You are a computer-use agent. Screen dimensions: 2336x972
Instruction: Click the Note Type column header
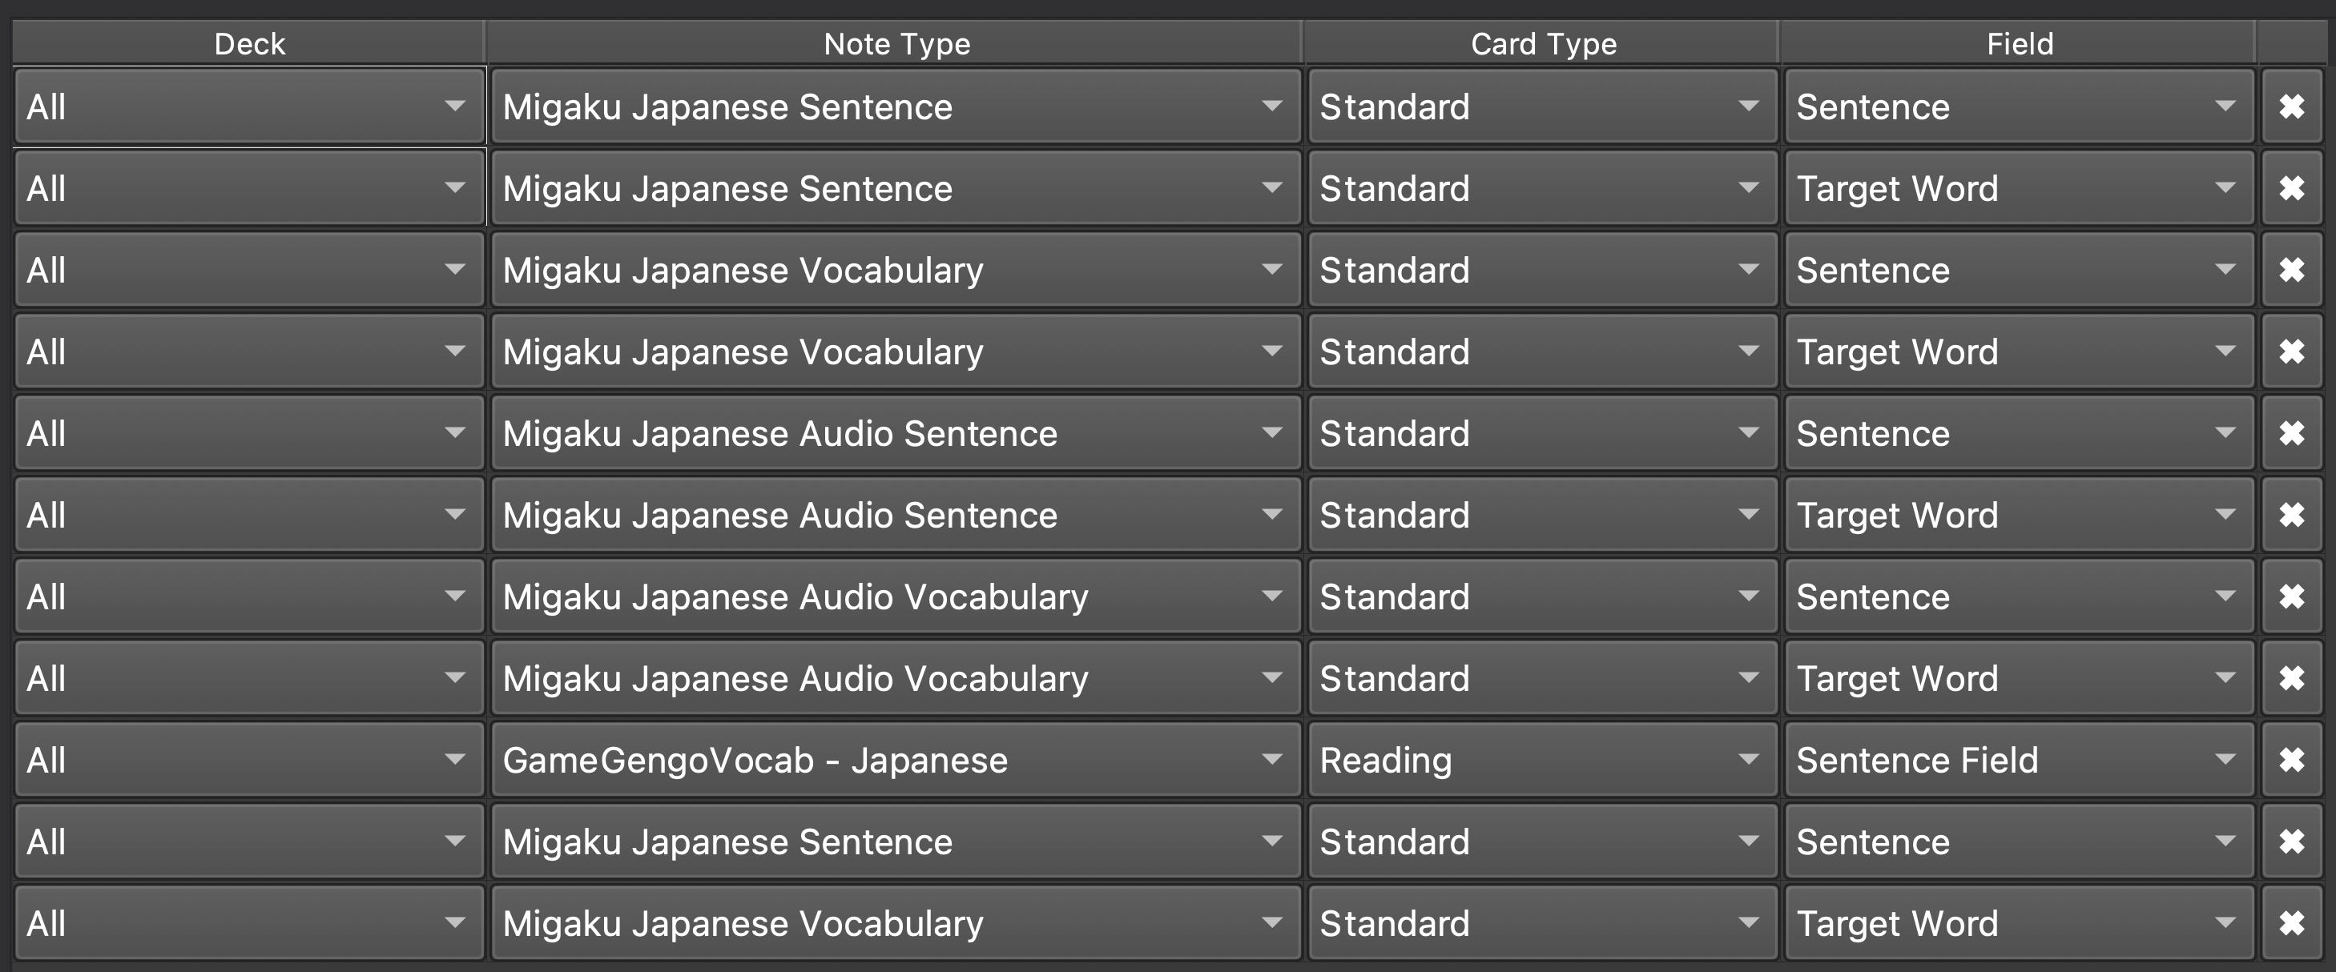pos(895,42)
